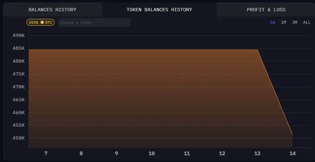
Task: Click the date 14 on x-axis
Action: pyautogui.click(x=292, y=153)
